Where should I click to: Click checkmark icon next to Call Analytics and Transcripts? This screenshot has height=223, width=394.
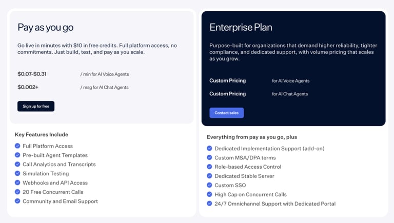[x=17, y=164]
